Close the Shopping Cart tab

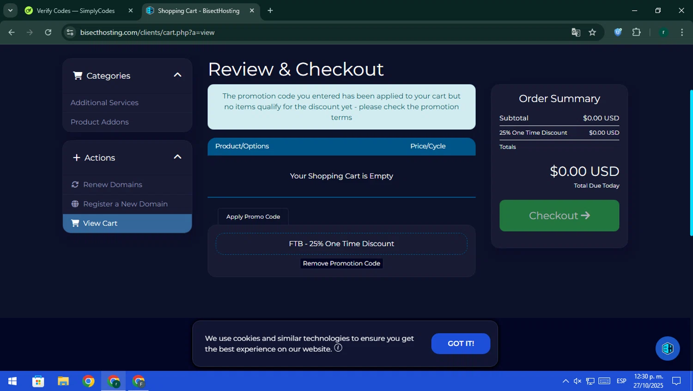(252, 11)
